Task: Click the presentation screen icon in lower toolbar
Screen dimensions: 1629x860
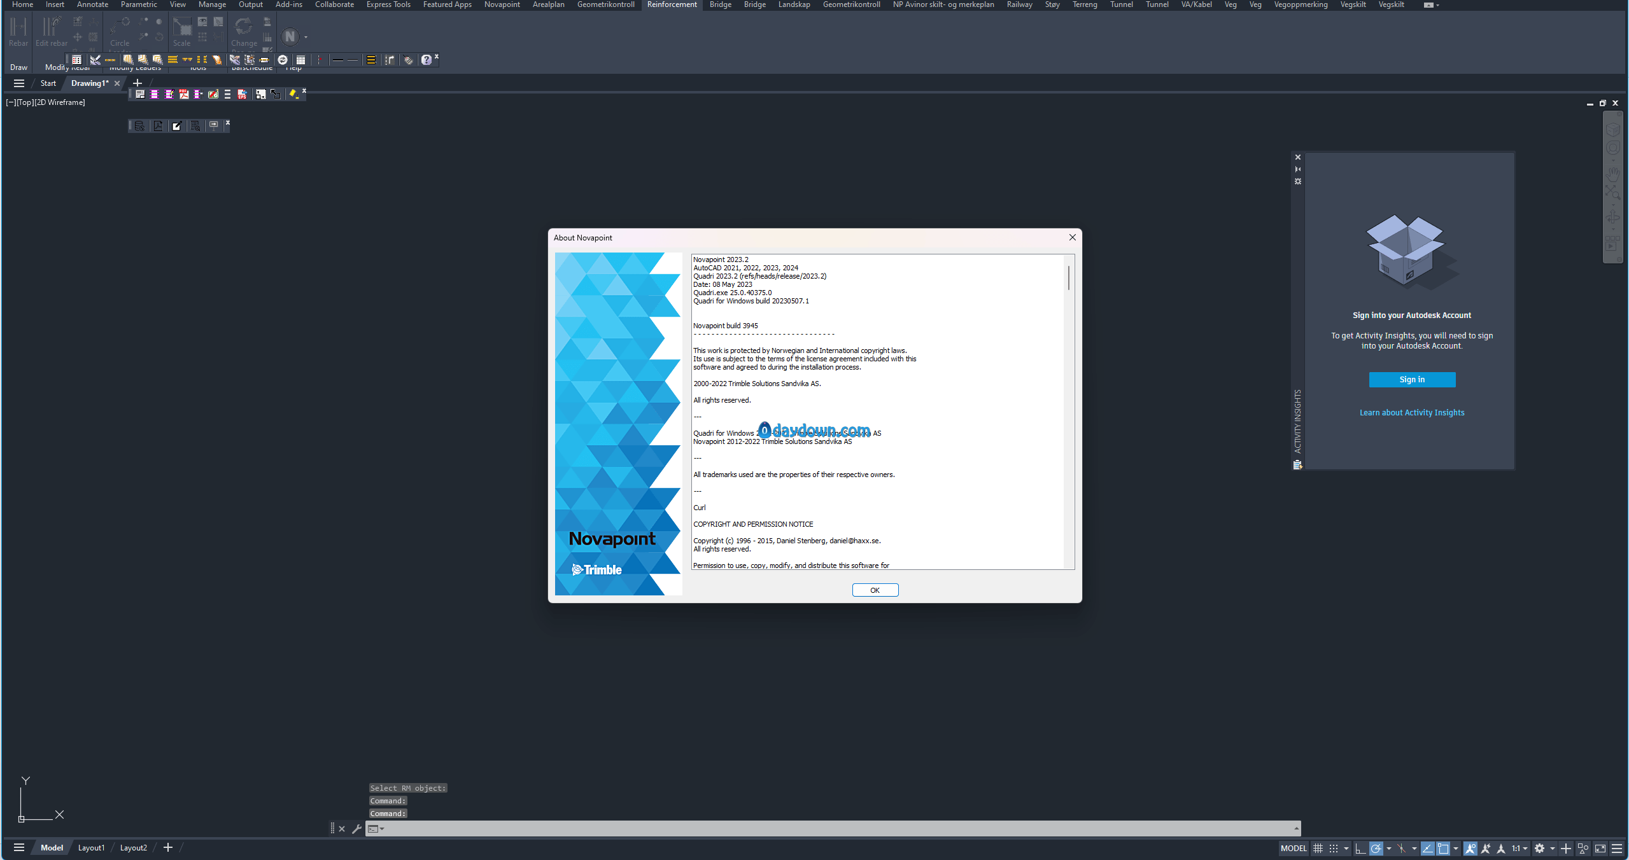Action: 214,125
